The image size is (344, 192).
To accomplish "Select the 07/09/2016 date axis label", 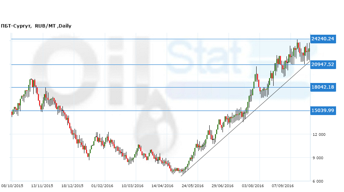I will (x=283, y=186).
